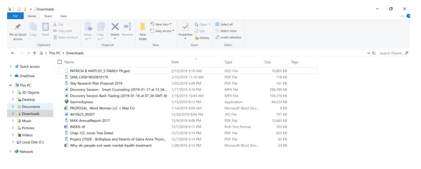Tick the select-all checkbox beside Name
Viewport: 421px width, 169px height.
pos(60,62)
